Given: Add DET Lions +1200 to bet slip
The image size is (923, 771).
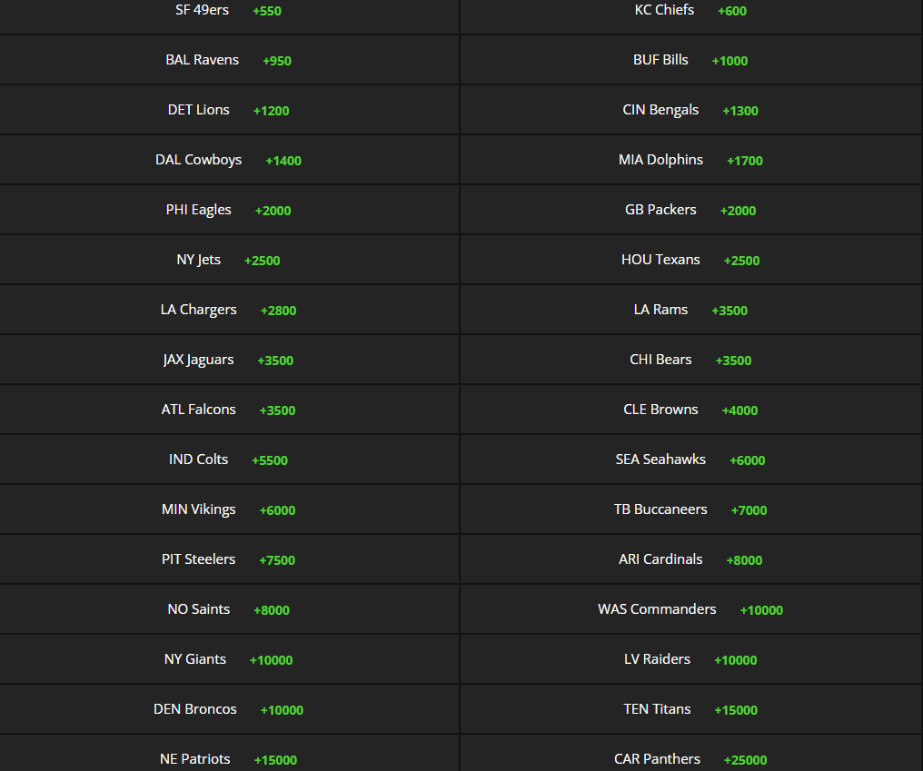Looking at the screenshot, I should coord(229,110).
